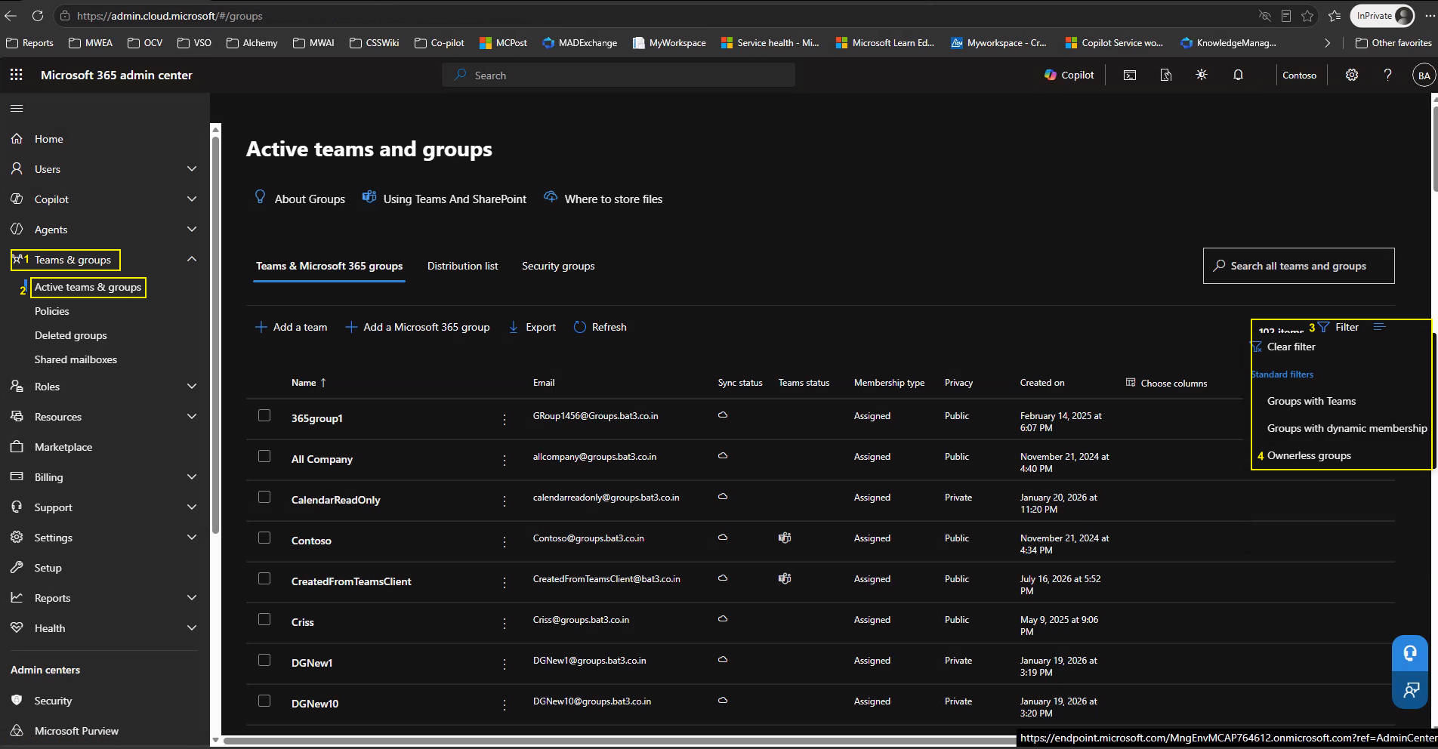Expand the Roles navigation section
This screenshot has height=749, width=1438.
(x=192, y=387)
